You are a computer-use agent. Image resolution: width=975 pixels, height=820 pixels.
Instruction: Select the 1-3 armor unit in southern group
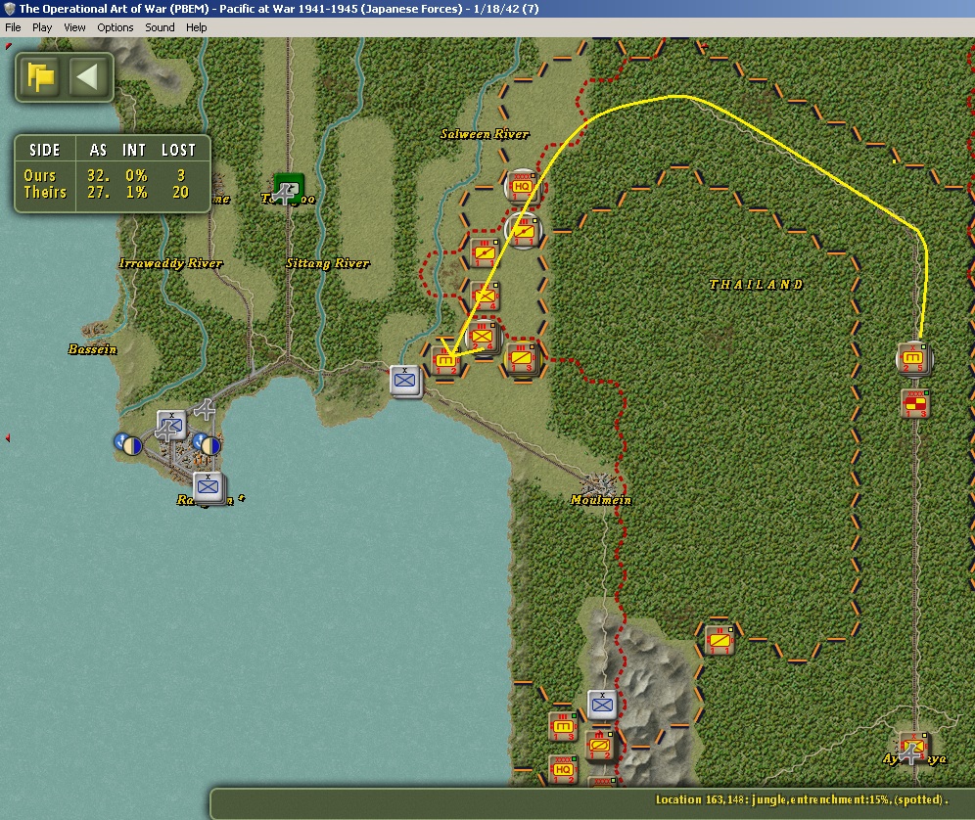(563, 727)
